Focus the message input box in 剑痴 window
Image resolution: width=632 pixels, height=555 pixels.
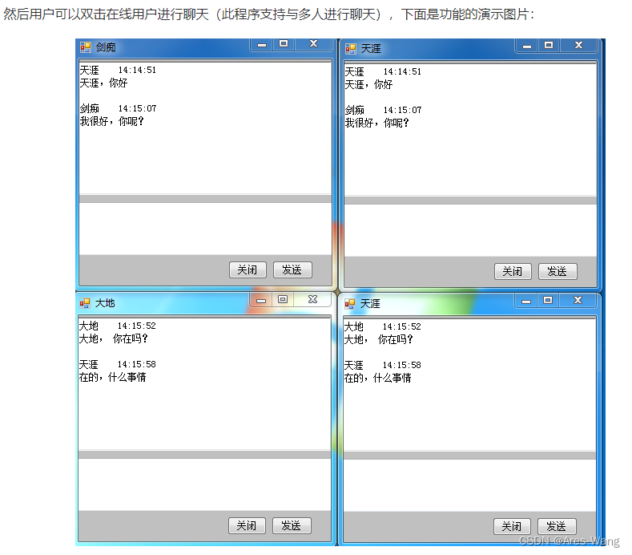205,229
